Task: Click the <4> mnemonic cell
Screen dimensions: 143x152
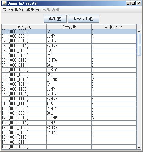Action: click(69, 99)
